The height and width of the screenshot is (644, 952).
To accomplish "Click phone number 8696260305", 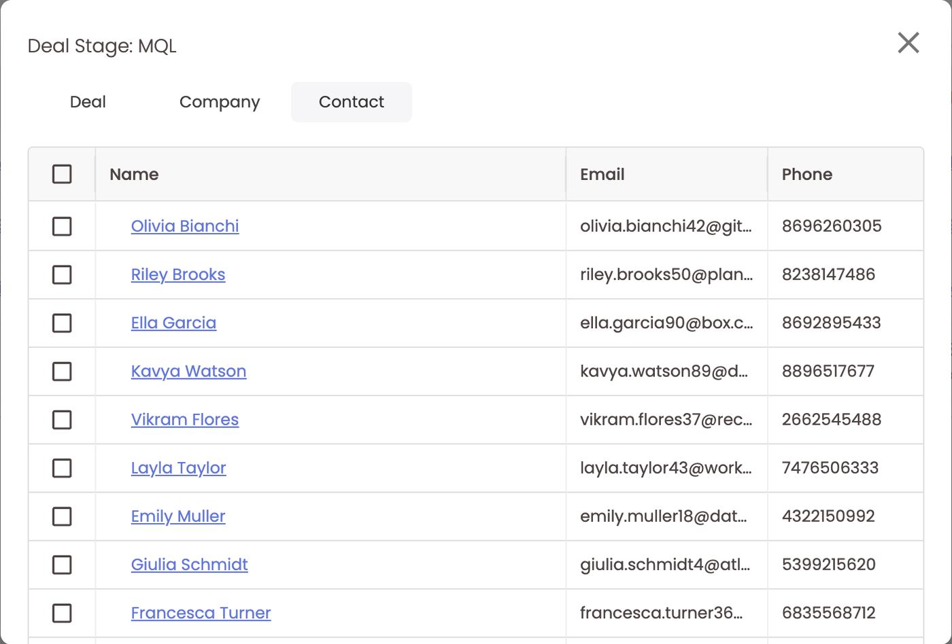I will 832,226.
